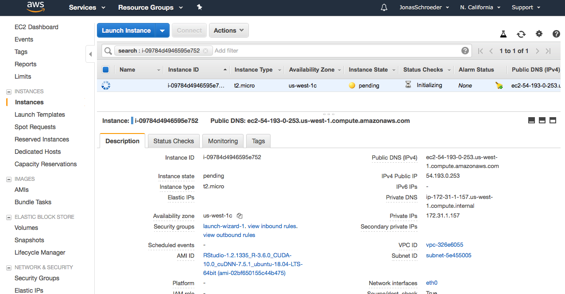Toggle the select-all instances checkbox
This screenshot has width=565, height=294.
tap(105, 69)
